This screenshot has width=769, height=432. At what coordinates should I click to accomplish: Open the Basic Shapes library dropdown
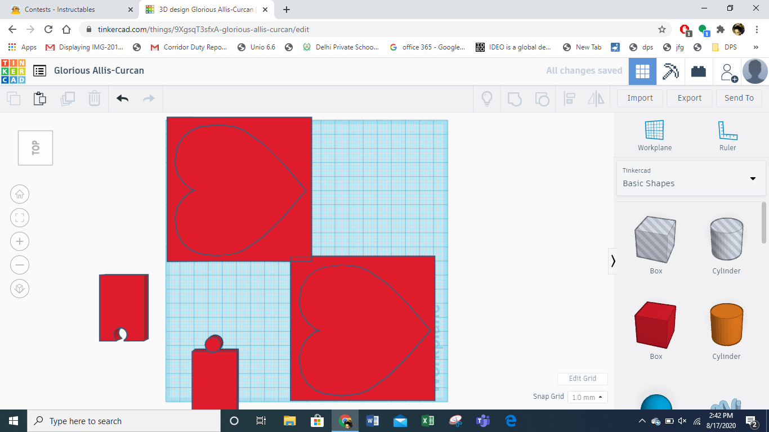tap(691, 178)
